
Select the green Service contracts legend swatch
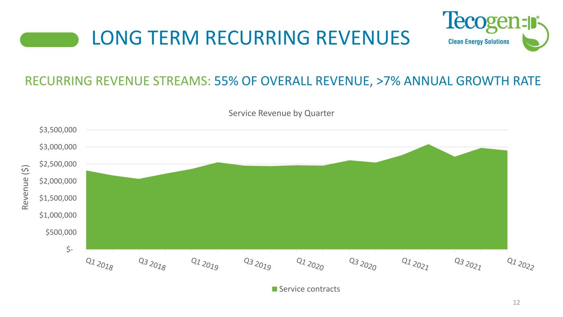[x=274, y=289]
